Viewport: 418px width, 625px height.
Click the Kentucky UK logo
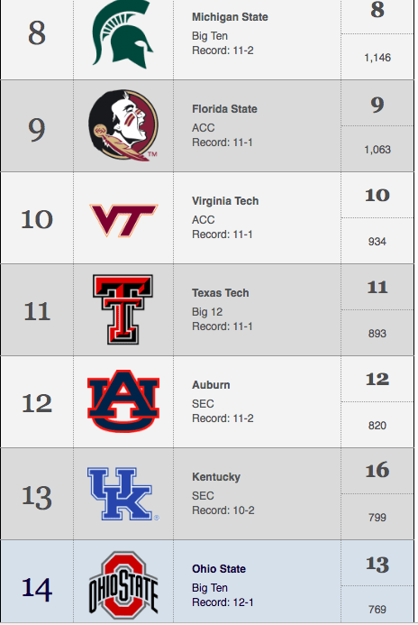tap(123, 494)
